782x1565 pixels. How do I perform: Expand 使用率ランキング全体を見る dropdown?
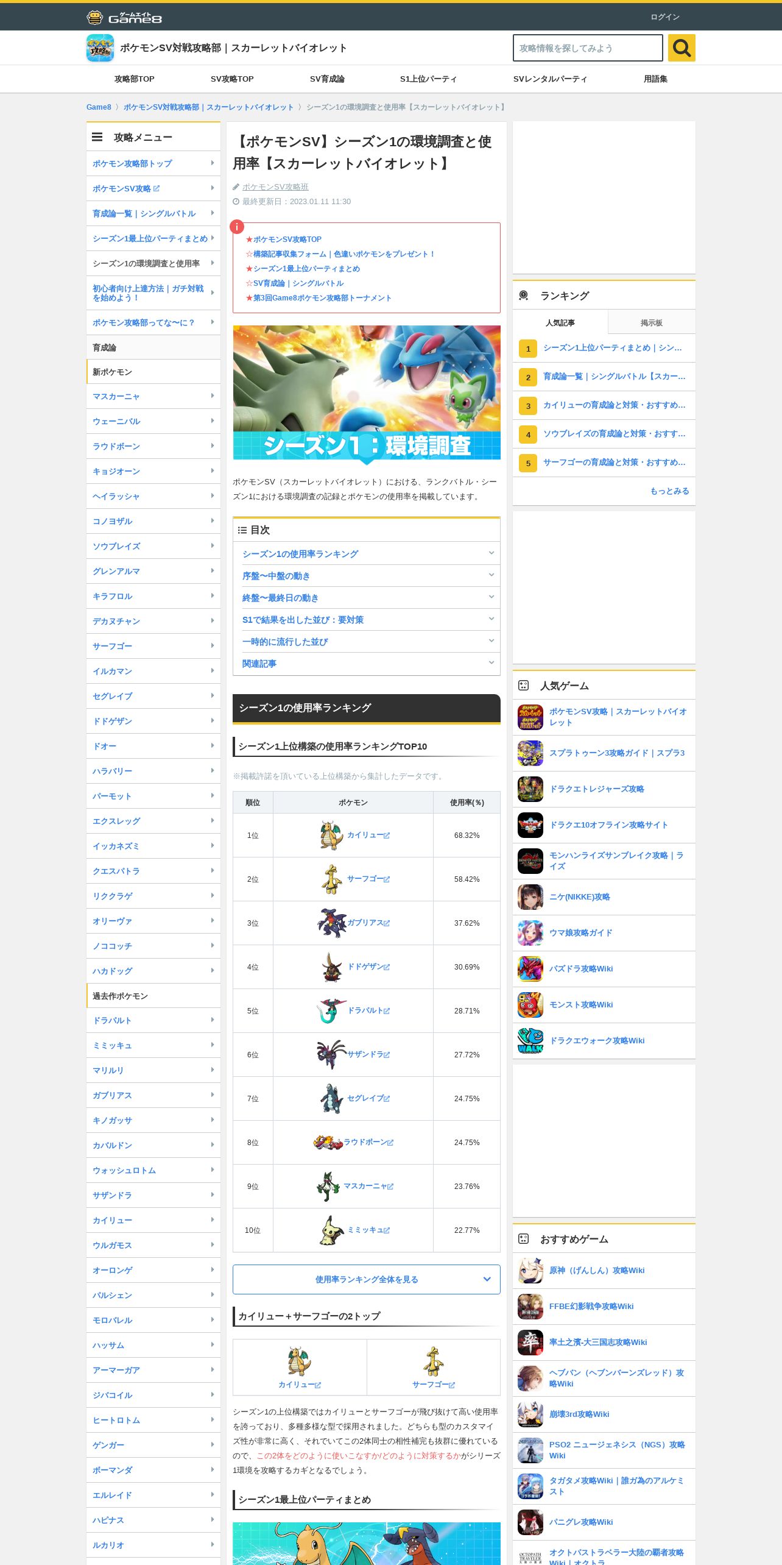(x=367, y=1279)
